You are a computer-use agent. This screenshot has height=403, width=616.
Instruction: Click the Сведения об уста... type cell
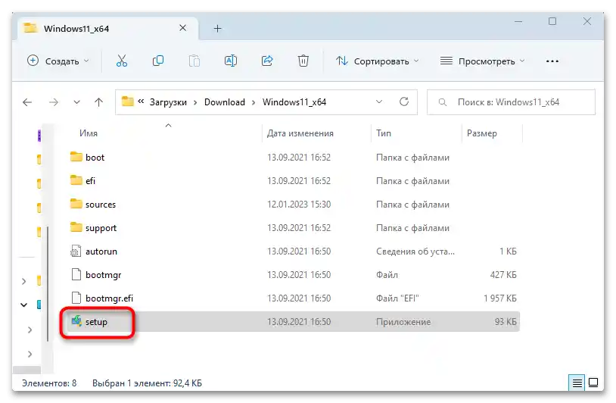pyautogui.click(x=415, y=251)
